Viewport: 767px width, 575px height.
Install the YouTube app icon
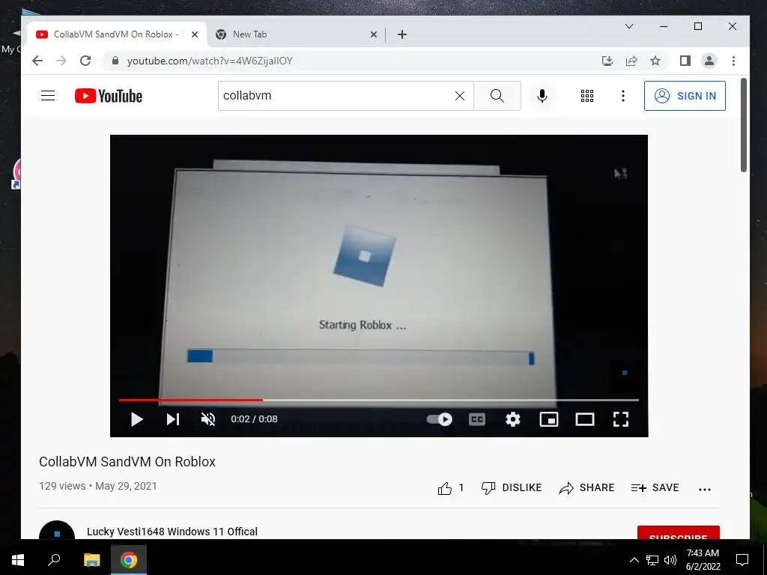pyautogui.click(x=607, y=61)
